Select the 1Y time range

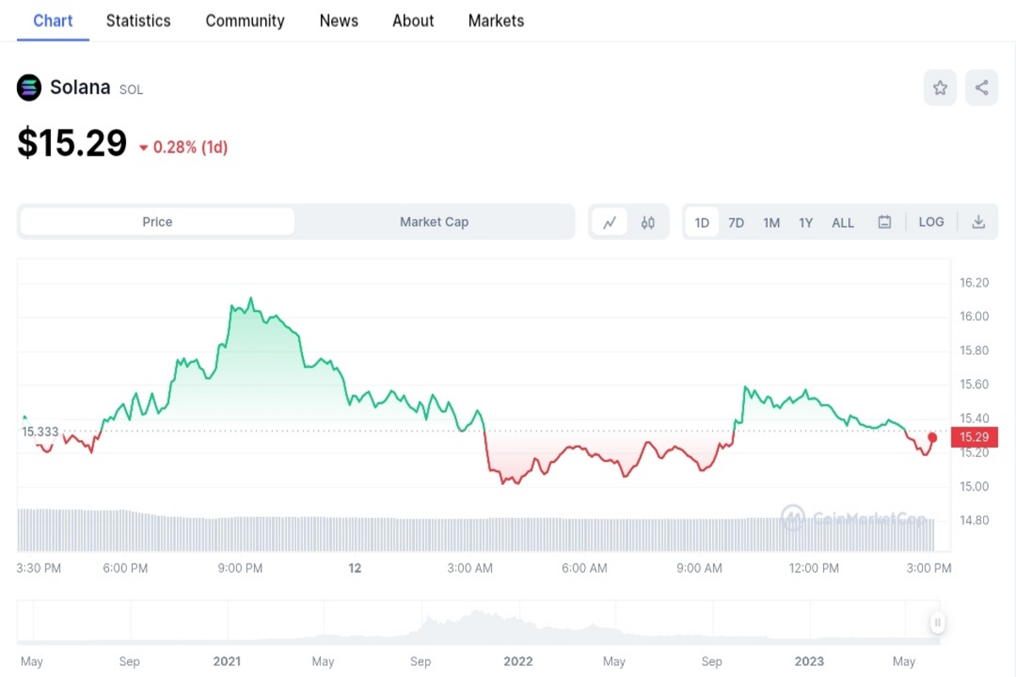tap(806, 223)
